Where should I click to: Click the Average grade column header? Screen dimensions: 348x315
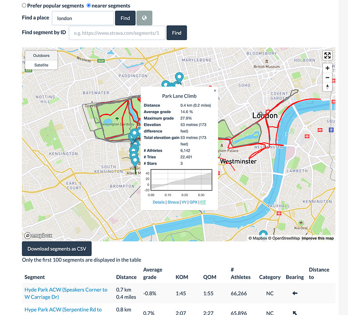tap(153, 273)
